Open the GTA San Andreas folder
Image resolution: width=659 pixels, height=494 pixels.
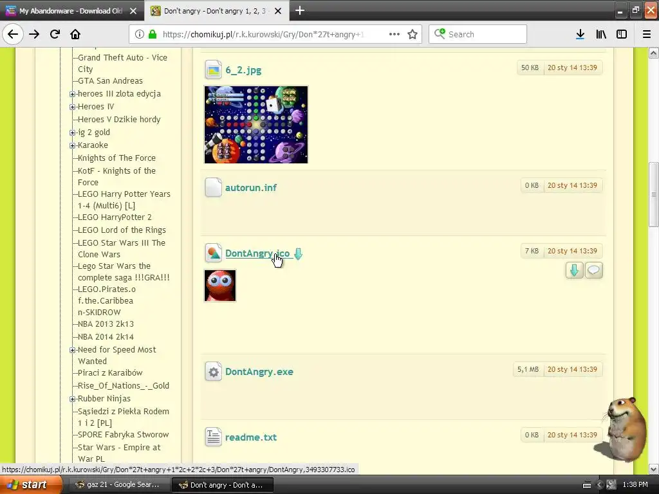110,80
